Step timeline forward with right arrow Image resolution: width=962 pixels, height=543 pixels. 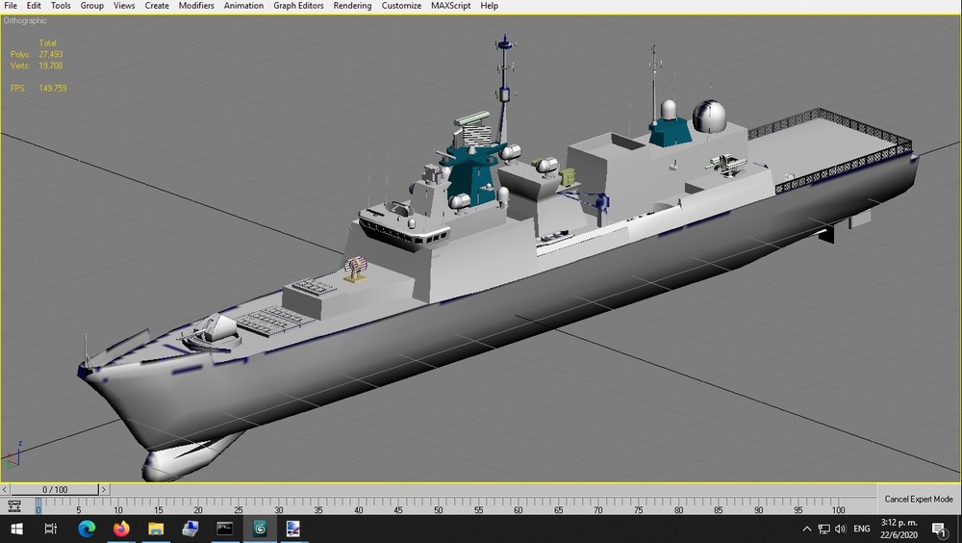(104, 489)
